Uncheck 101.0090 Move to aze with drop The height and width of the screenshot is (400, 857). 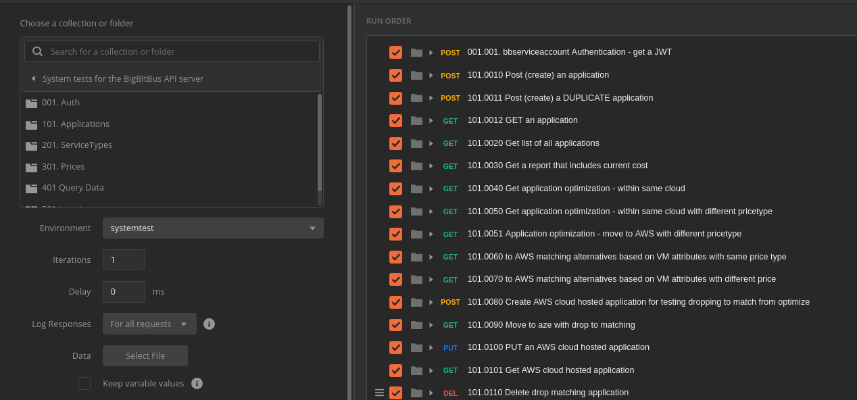(396, 325)
